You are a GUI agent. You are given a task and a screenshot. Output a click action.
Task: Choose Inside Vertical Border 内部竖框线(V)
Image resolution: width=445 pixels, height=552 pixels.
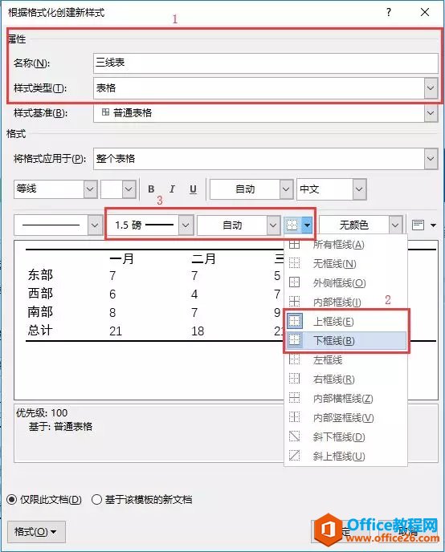point(345,417)
